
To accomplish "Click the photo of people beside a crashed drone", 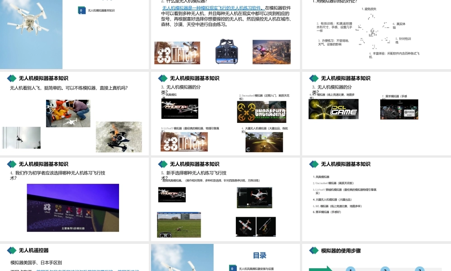I will (x=68, y=113).
